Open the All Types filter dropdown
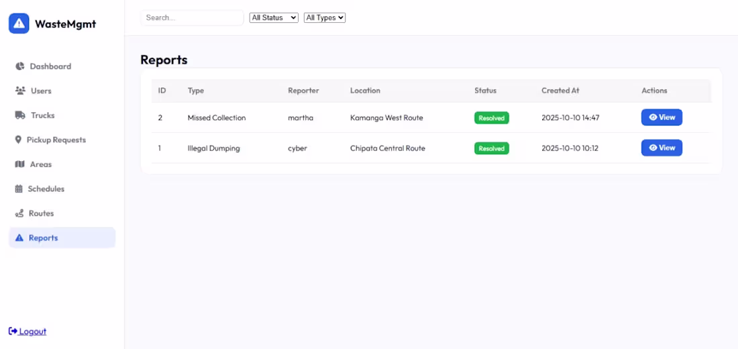 pyautogui.click(x=325, y=17)
